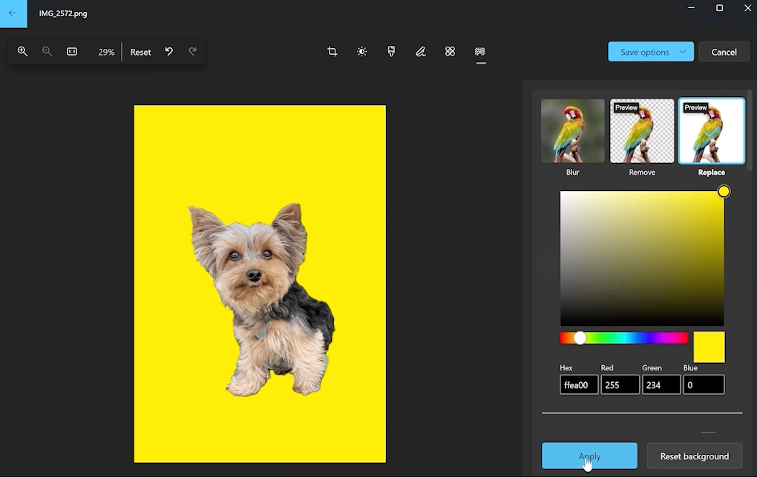This screenshot has width=757, height=477.
Task: Click Reset zoom button
Action: [x=140, y=52]
